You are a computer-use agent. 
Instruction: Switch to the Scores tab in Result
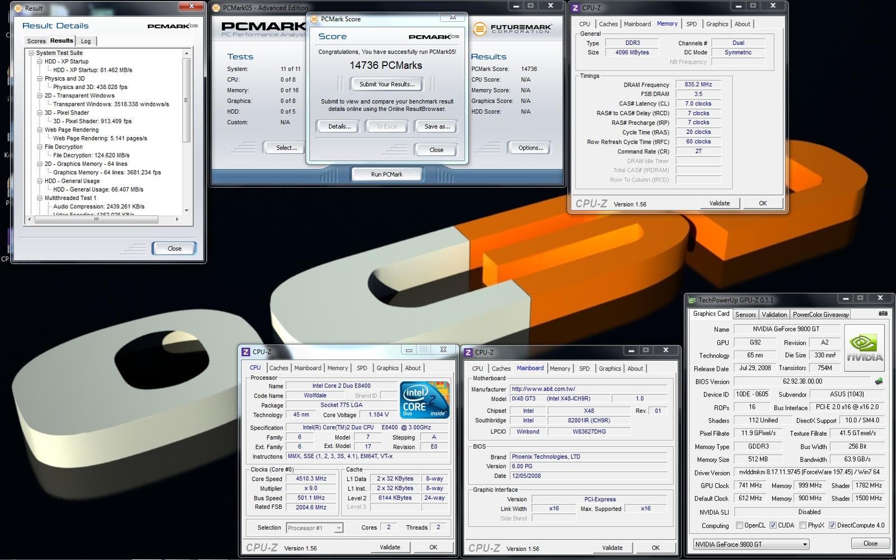point(36,41)
